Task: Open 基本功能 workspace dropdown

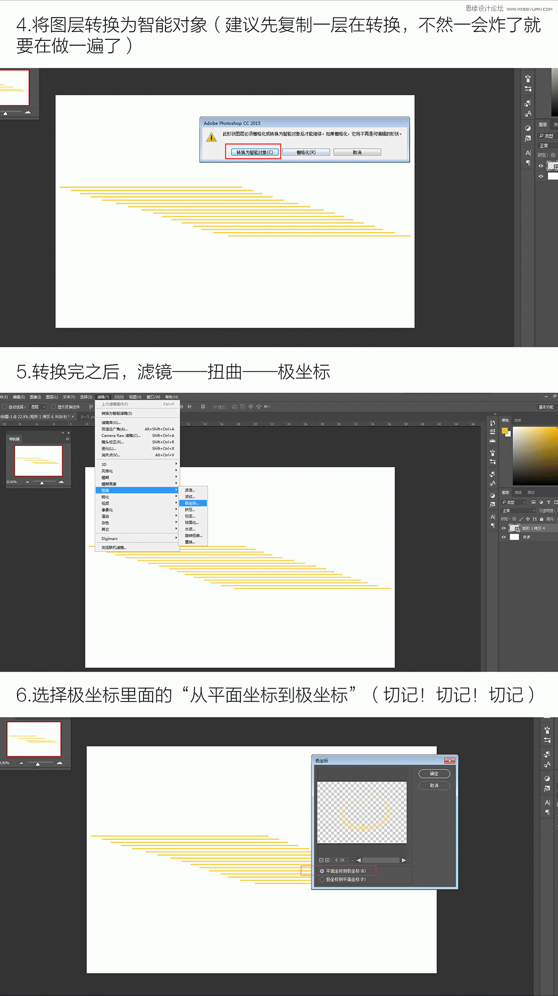Action: [546, 407]
